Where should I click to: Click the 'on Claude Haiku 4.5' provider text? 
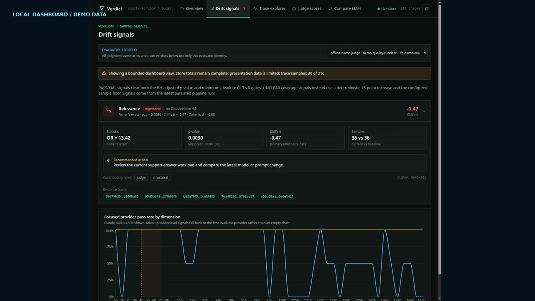coord(181,109)
